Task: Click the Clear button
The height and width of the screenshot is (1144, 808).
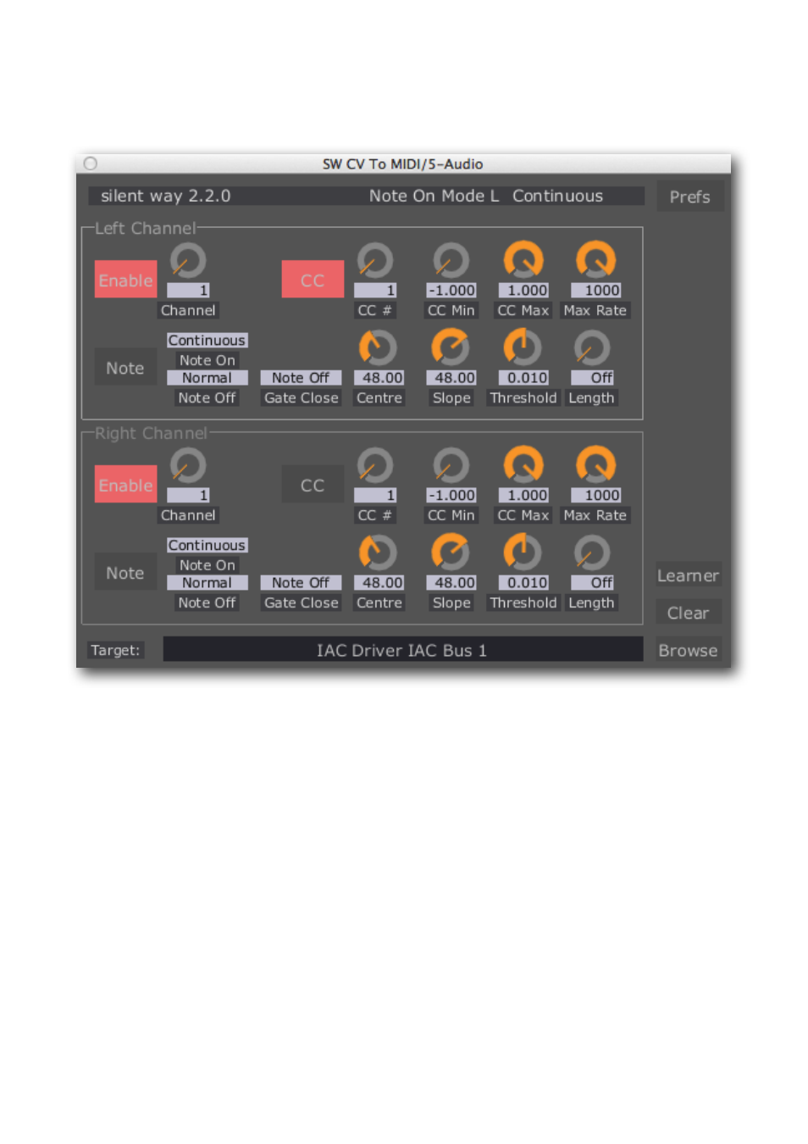Action: tap(689, 613)
